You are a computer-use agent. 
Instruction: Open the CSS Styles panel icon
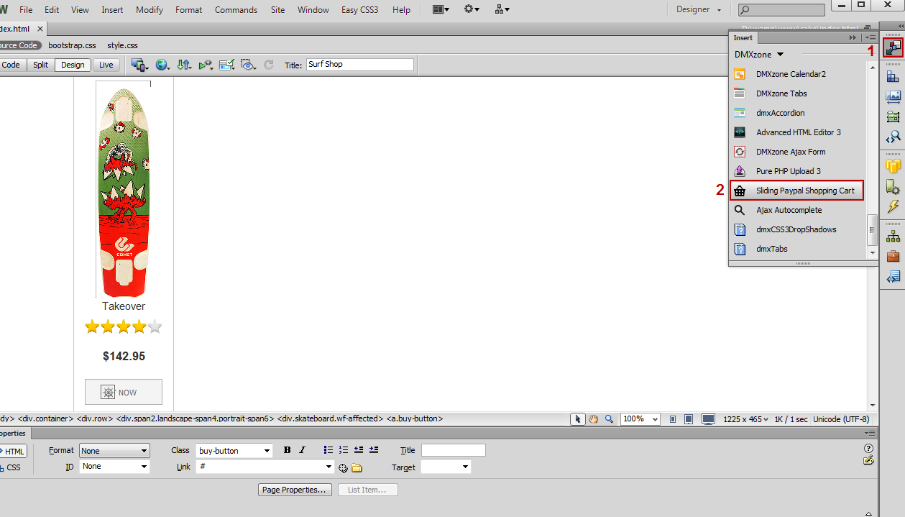(x=893, y=77)
